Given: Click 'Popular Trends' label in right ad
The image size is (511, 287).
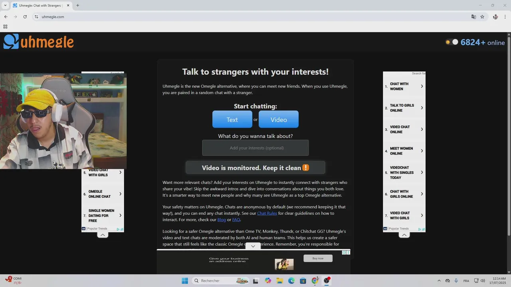Looking at the screenshot, I should click(x=398, y=229).
